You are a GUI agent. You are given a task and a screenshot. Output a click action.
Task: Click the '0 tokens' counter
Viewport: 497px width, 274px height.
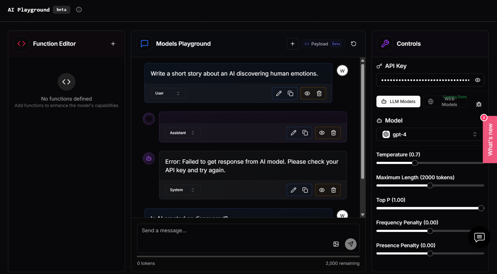pyautogui.click(x=146, y=263)
